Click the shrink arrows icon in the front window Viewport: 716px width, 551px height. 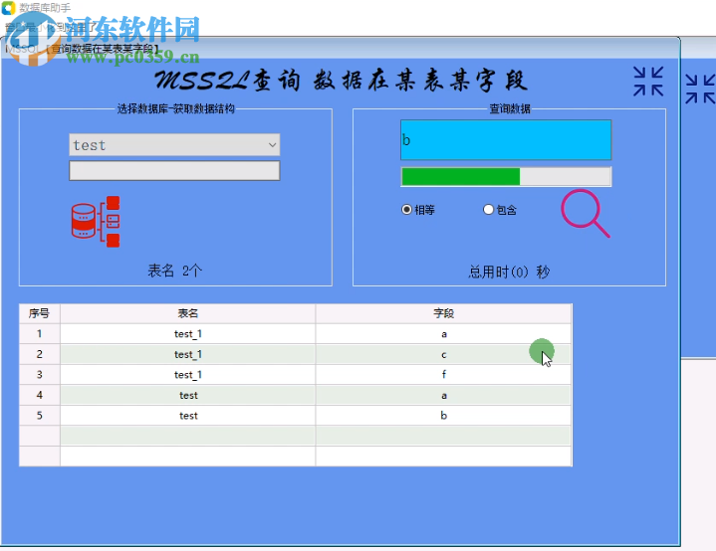coord(648,82)
